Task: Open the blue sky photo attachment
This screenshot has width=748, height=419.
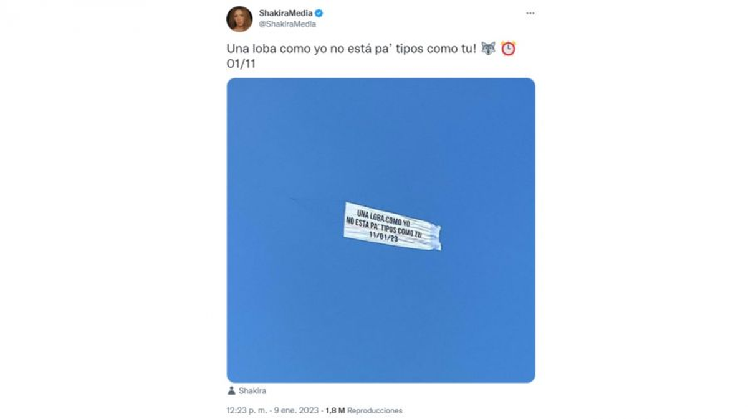Action: 380,230
